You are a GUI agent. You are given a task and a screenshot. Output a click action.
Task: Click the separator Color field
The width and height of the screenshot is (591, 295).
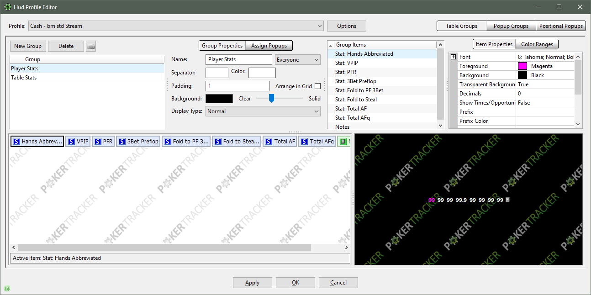pyautogui.click(x=262, y=73)
